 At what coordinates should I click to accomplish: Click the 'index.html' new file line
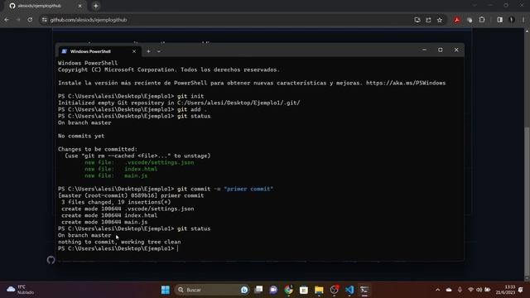121,169
